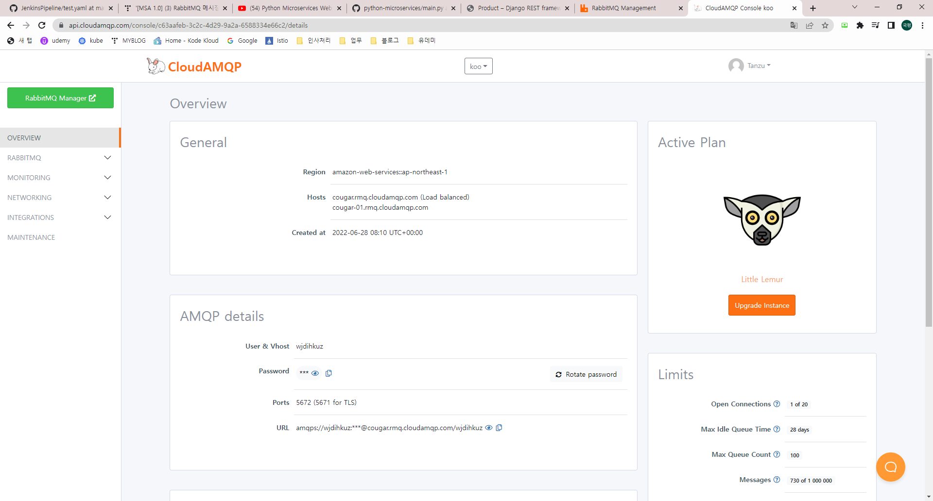The image size is (933, 501).
Task: Open the kube bookmark
Action: click(x=91, y=41)
